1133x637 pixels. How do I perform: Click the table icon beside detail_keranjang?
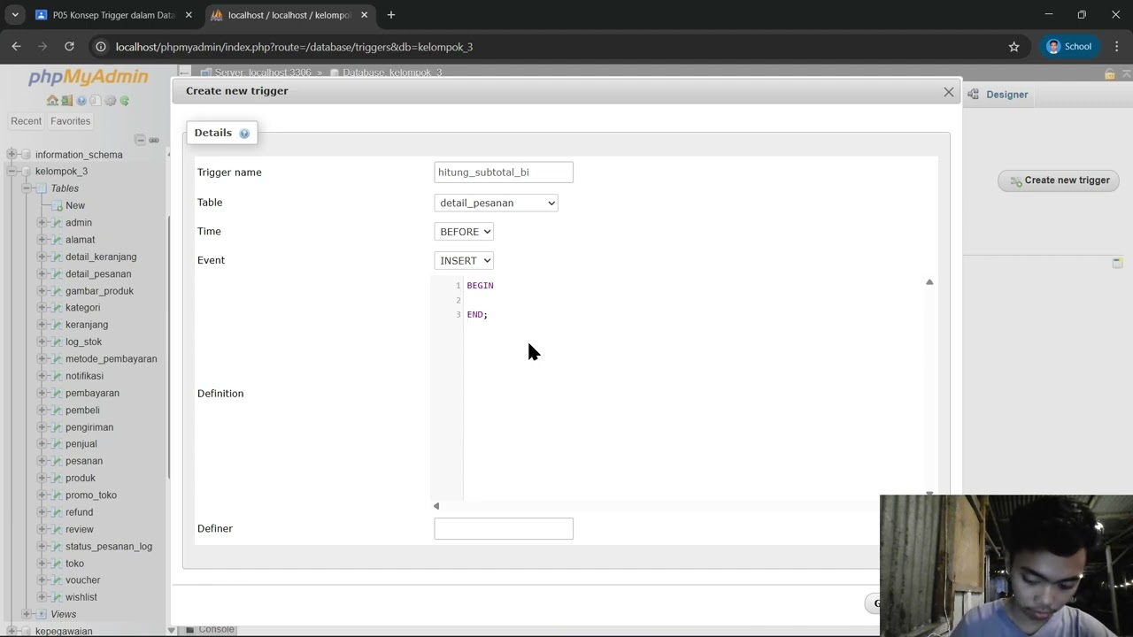(x=58, y=257)
